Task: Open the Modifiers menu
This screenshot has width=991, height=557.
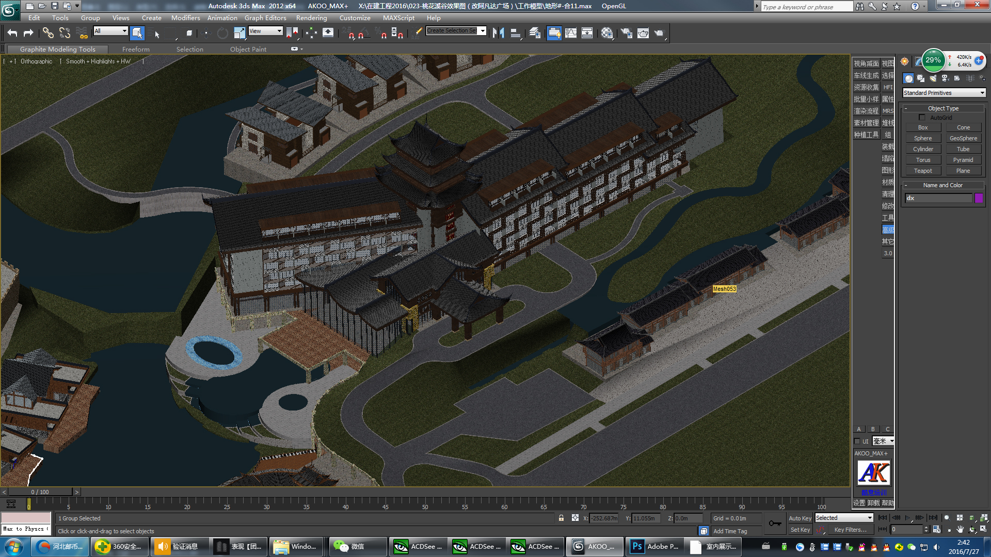Action: tap(185, 18)
